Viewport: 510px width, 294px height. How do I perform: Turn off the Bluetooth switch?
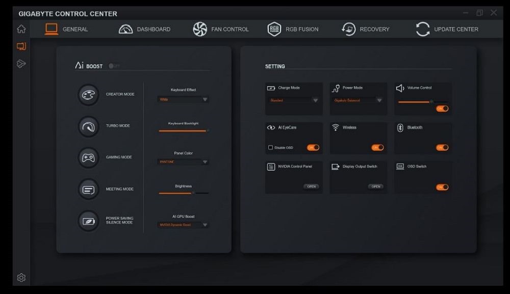tap(442, 147)
